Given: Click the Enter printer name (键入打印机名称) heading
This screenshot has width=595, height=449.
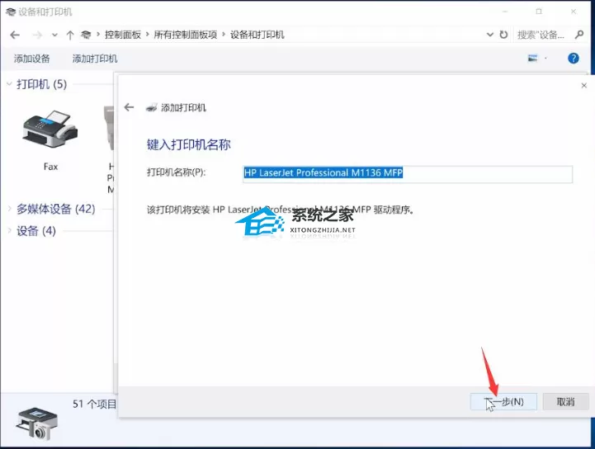Looking at the screenshot, I should pyautogui.click(x=189, y=144).
